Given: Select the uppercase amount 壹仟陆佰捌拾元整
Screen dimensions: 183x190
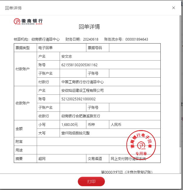Looking at the screenshot, I should pos(75,133).
